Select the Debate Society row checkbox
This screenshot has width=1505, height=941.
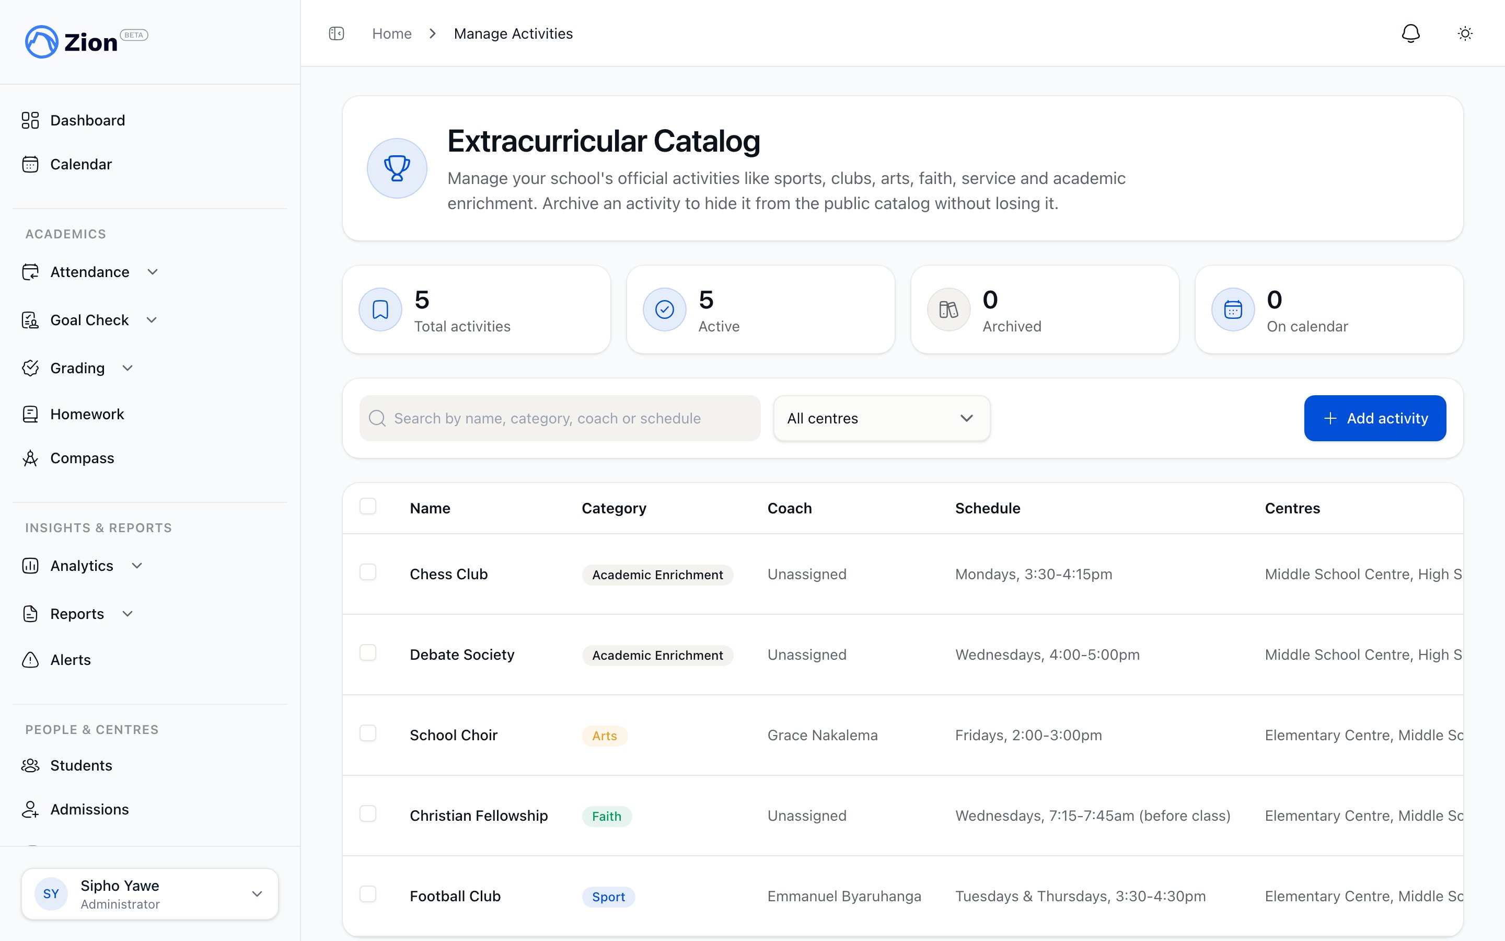pyautogui.click(x=367, y=652)
